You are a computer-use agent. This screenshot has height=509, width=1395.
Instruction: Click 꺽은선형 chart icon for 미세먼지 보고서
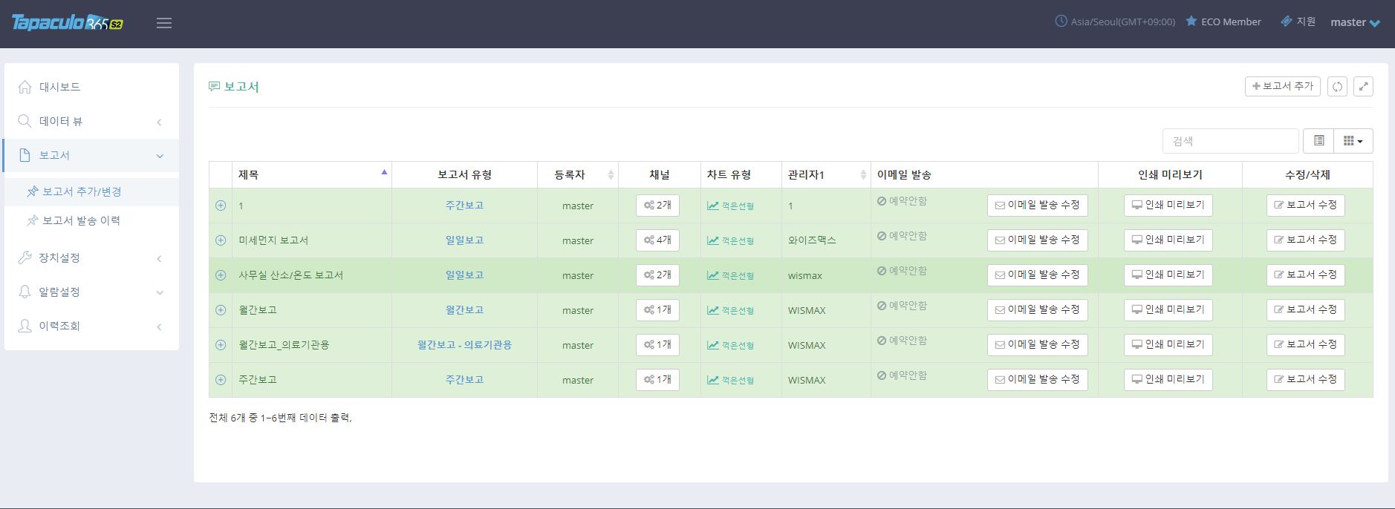(730, 240)
